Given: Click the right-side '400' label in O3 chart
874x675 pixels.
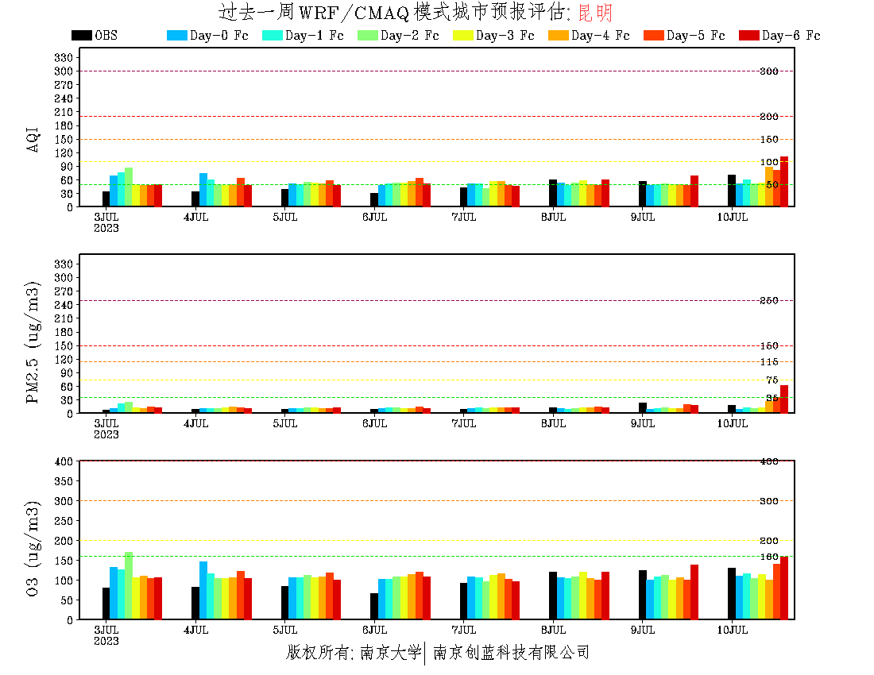Looking at the screenshot, I should click(x=769, y=461).
